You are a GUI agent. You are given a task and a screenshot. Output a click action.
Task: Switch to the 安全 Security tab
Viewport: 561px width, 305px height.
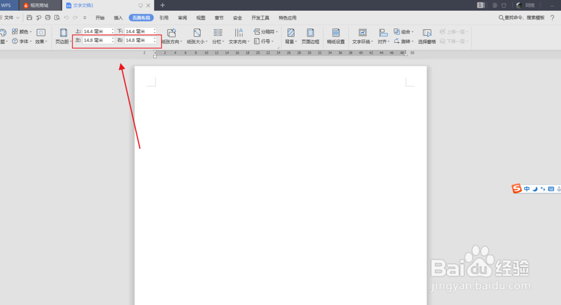237,18
